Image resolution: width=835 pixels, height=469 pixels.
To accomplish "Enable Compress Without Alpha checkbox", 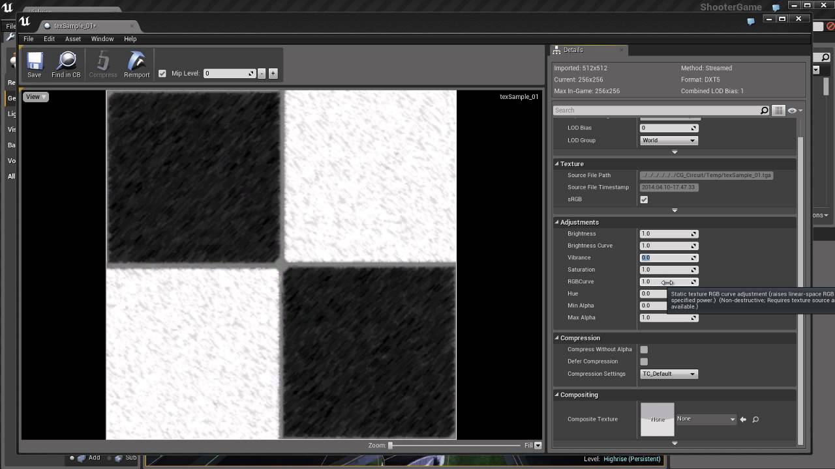I will pos(644,350).
